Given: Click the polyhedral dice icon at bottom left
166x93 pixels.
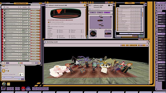Looking at the screenshot, I should point(4,84).
